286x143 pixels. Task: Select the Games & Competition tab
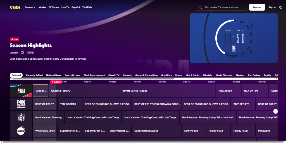coord(146,75)
